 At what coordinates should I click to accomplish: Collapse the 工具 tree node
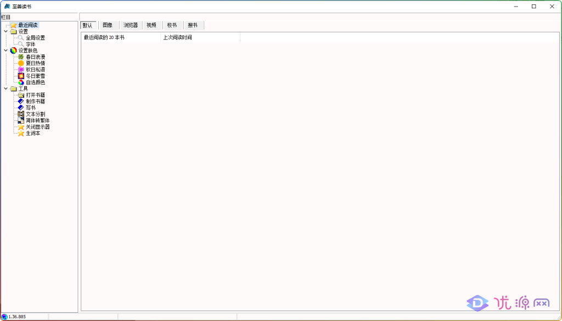tap(6, 88)
